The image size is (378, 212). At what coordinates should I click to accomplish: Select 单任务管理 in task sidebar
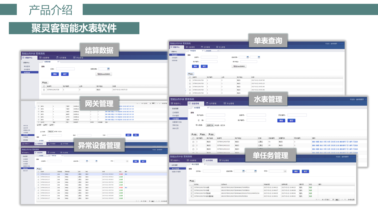point(178,168)
